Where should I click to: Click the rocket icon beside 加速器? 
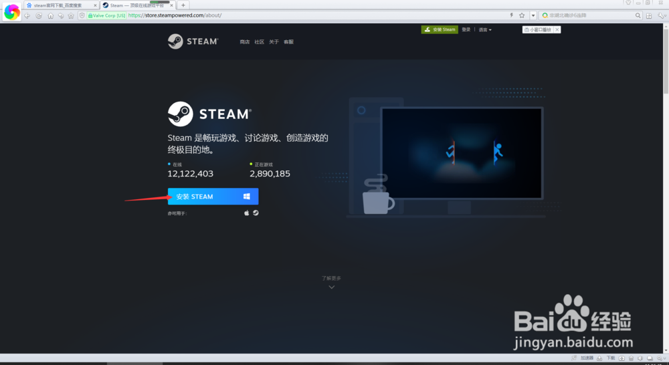click(x=574, y=358)
